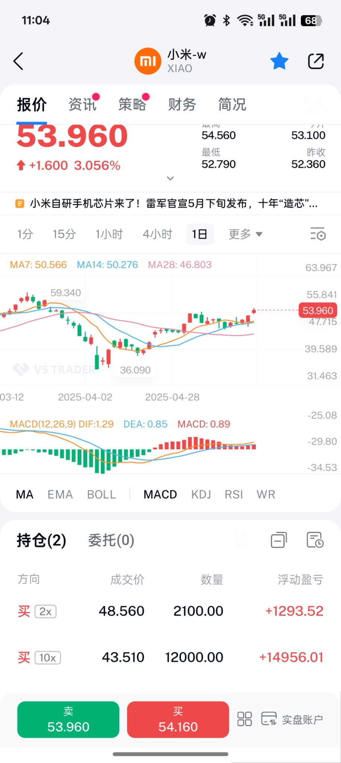
Task: Tap the back arrow icon
Action: (x=18, y=61)
